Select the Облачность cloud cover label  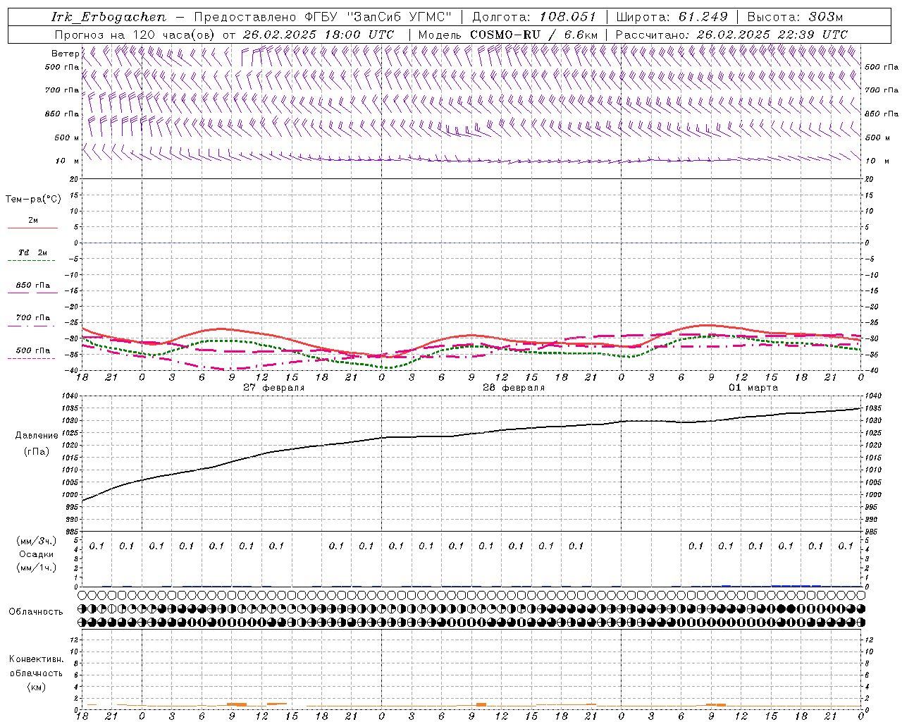[x=36, y=612]
